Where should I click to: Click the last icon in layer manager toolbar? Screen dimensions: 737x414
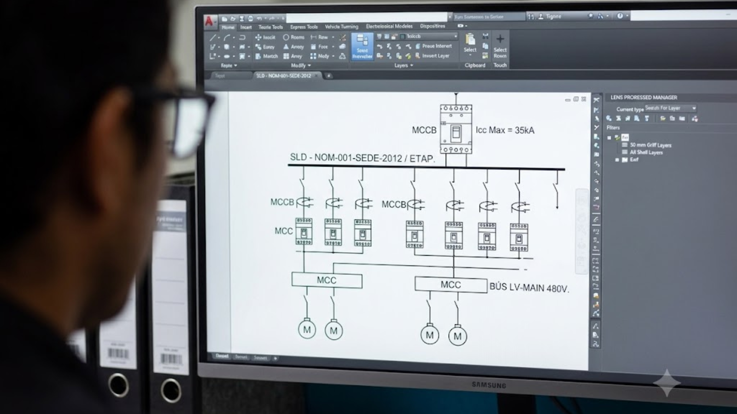pyautogui.click(x=695, y=119)
